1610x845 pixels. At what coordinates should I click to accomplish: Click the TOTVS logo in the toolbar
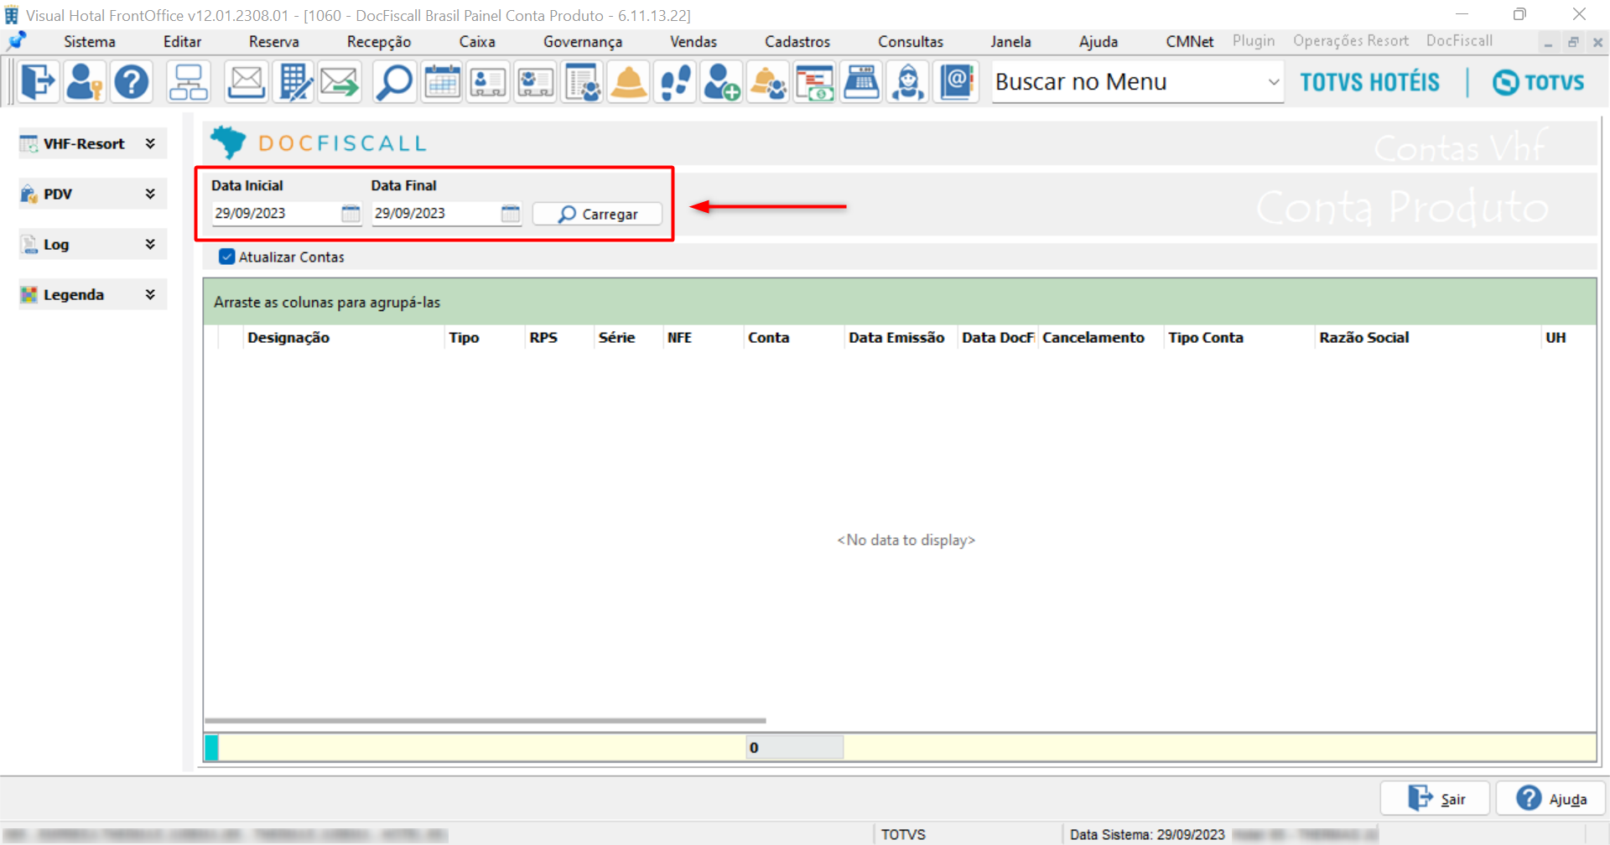[x=1538, y=82]
